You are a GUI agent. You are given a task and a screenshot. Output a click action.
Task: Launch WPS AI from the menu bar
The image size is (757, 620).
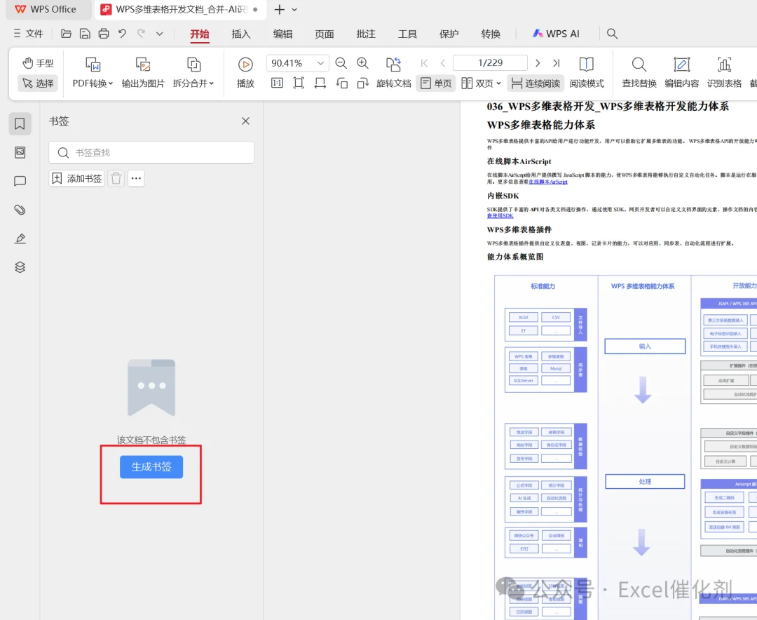[x=556, y=34]
